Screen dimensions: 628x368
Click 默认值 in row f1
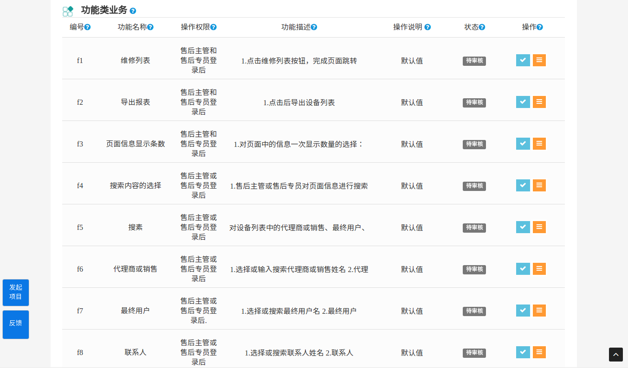412,61
